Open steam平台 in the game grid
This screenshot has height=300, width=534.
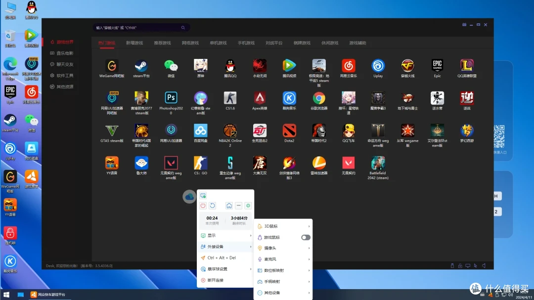141,68
